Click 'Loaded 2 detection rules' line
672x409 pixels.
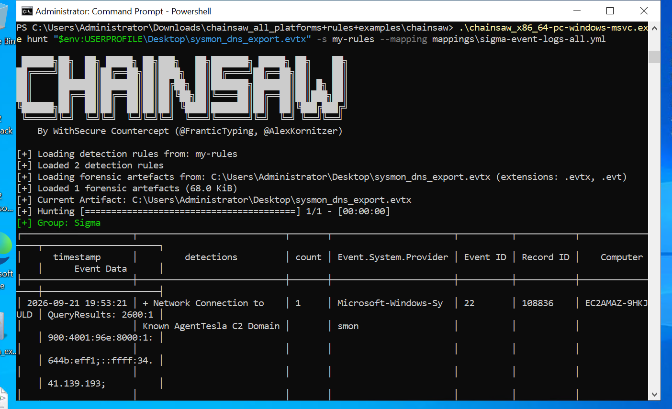(90, 165)
